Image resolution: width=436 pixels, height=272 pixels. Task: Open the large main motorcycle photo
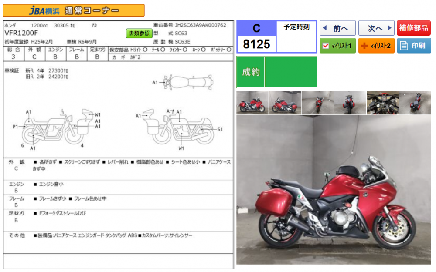coord(334,190)
